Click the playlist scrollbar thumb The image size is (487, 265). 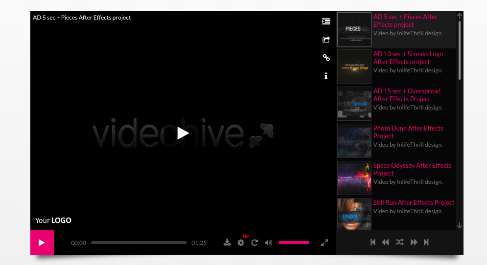[x=460, y=50]
